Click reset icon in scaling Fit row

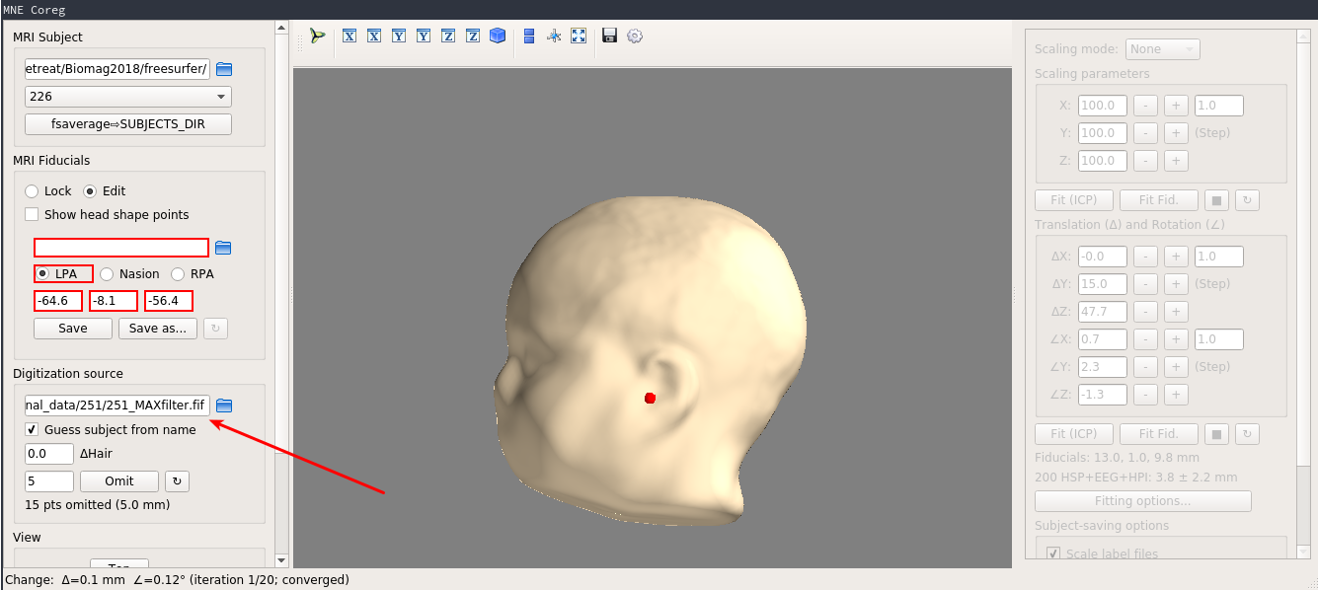click(x=1247, y=200)
